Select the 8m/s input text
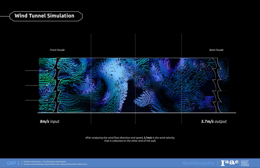The width and height of the screenshot is (260, 168). (x=50, y=121)
